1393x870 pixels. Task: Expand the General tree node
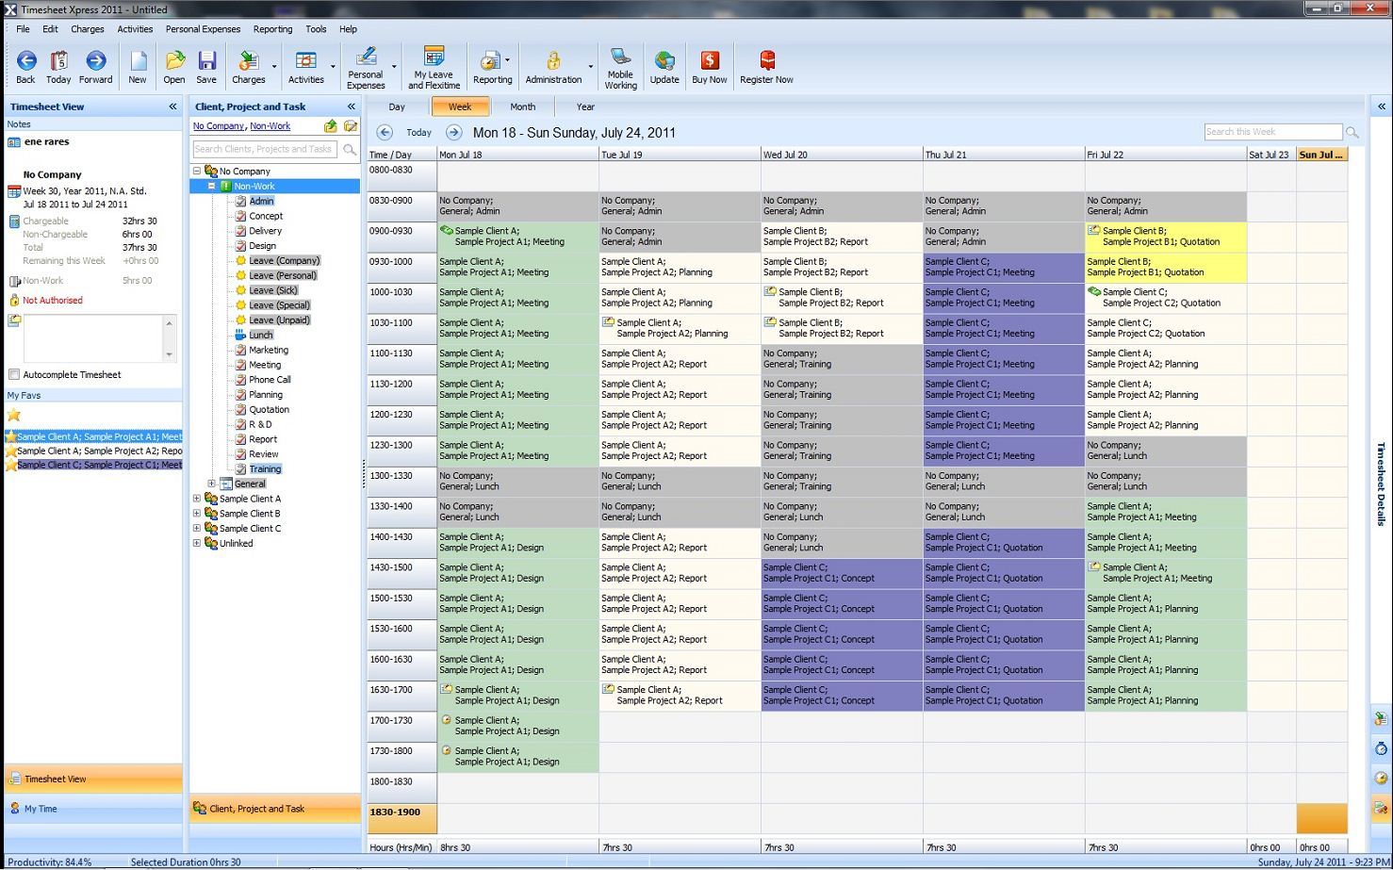[x=212, y=484]
